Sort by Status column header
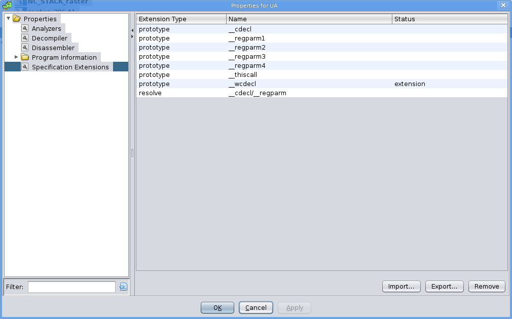 point(450,19)
